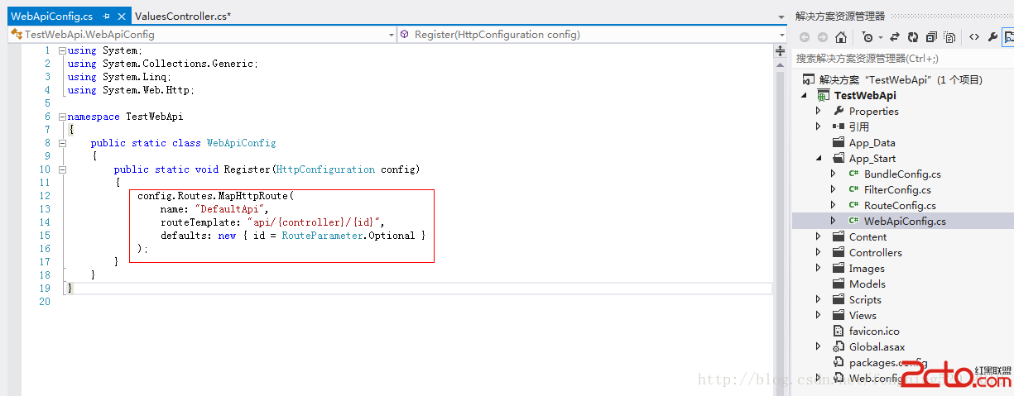The image size is (1014, 396).
Task: Collapse the namespace TestWebApi block
Action: tap(61, 117)
